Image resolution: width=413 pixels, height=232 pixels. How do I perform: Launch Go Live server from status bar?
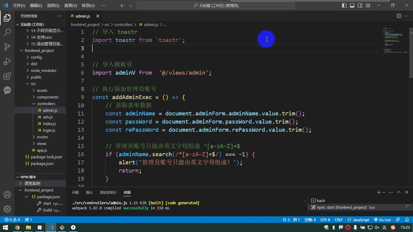pyautogui.click(x=382, y=220)
